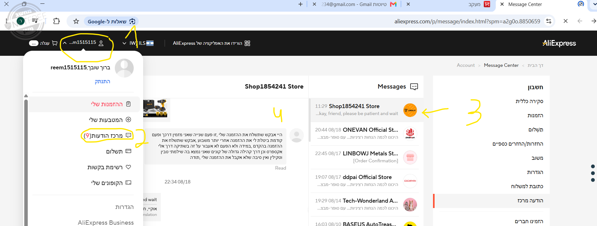Open הגדרות in the account dropdown menu
Viewport: 597px width, 226px height.
pyautogui.click(x=124, y=207)
